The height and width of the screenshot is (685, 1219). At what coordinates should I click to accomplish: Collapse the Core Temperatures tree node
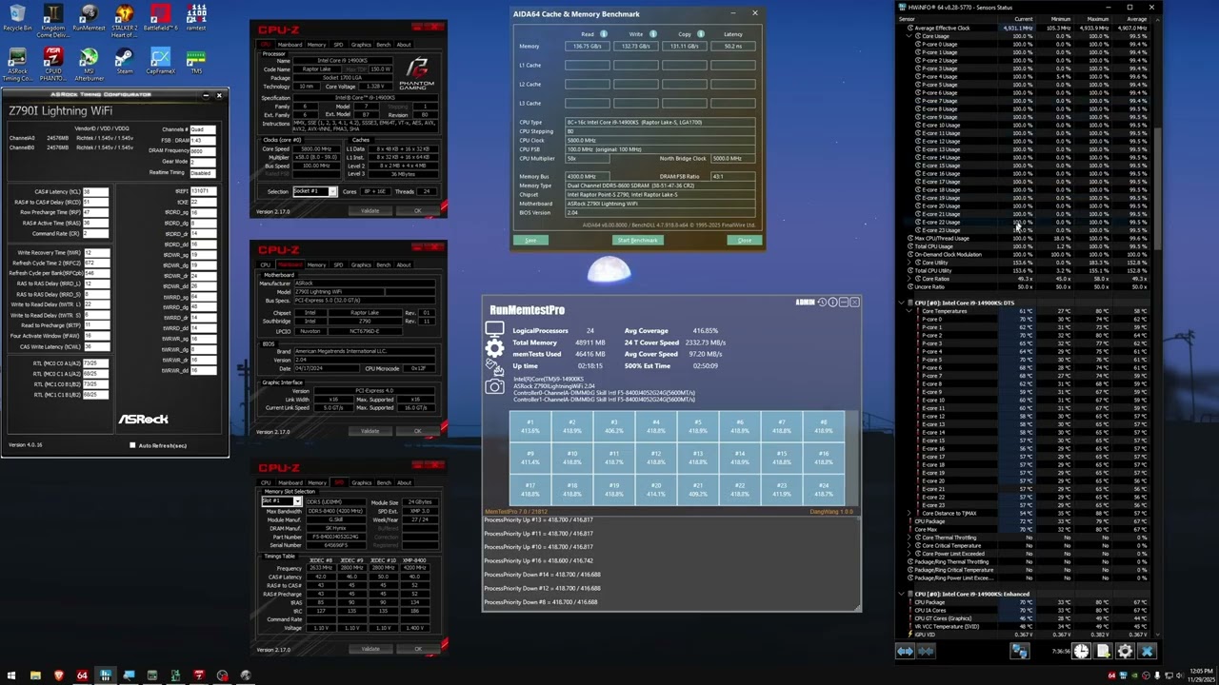(909, 311)
